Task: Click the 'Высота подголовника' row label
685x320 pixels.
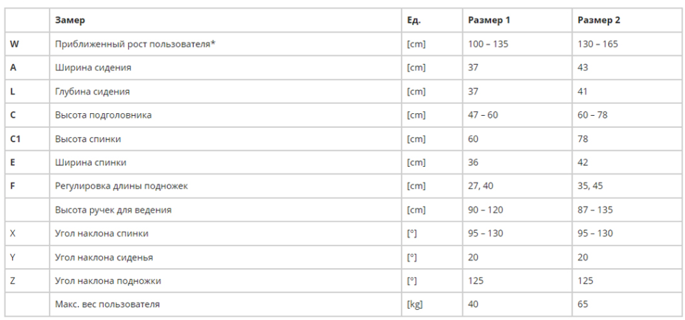Action: [103, 115]
